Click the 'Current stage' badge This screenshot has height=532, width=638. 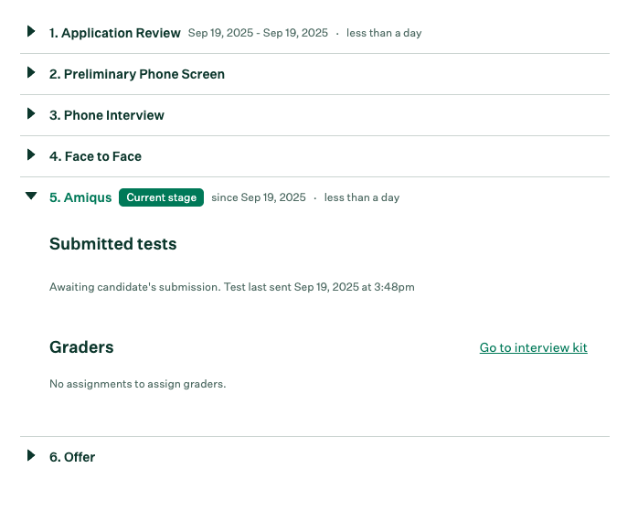coord(161,197)
